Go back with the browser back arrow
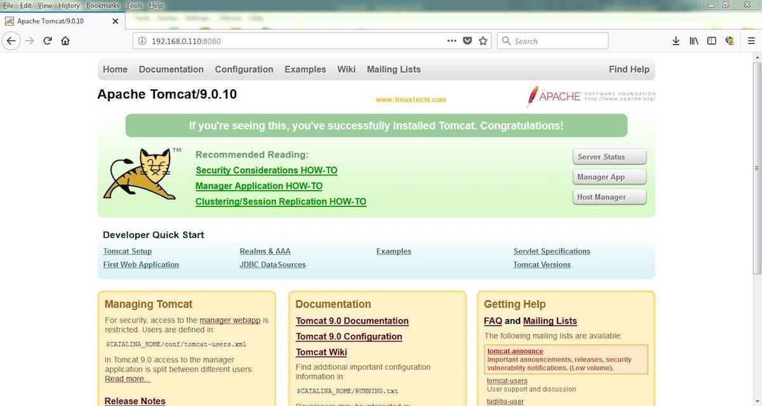 [x=11, y=41]
